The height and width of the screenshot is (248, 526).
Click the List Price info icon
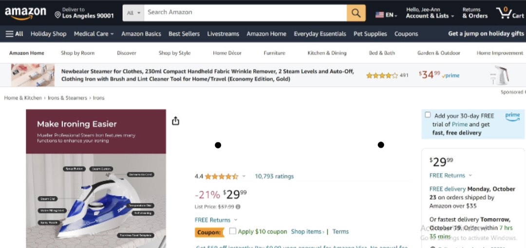pyautogui.click(x=238, y=207)
